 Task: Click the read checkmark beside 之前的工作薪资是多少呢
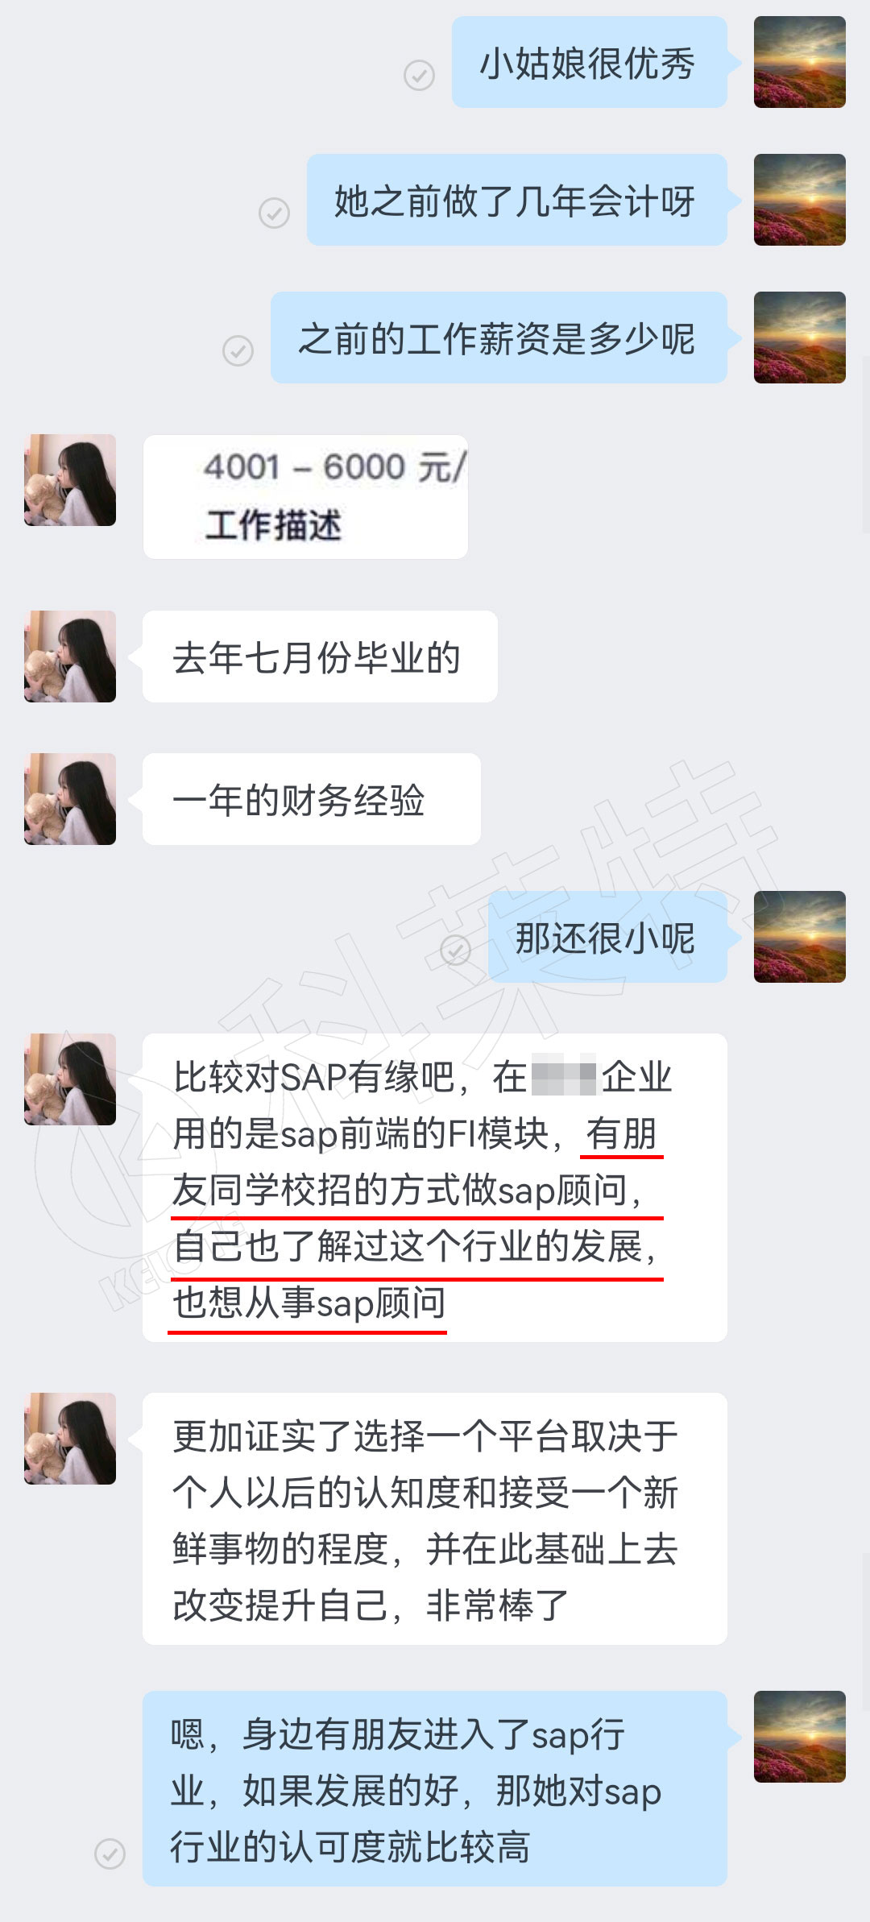pyautogui.click(x=238, y=350)
